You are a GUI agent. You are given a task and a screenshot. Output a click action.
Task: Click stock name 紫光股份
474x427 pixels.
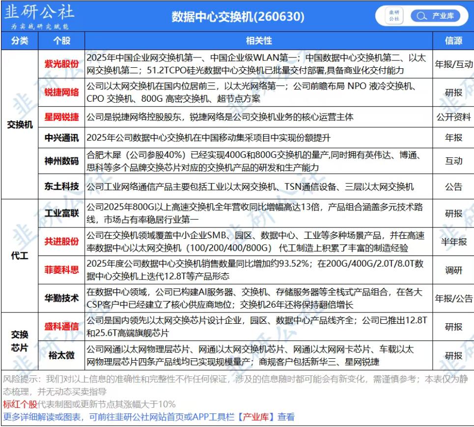click(x=61, y=64)
